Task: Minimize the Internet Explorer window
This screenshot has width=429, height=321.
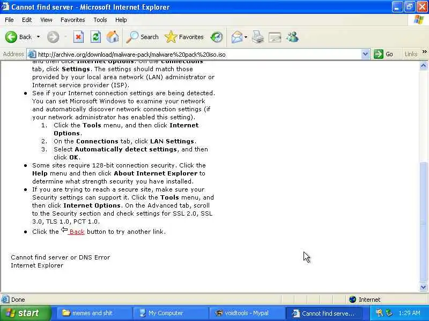Action: [397, 6]
